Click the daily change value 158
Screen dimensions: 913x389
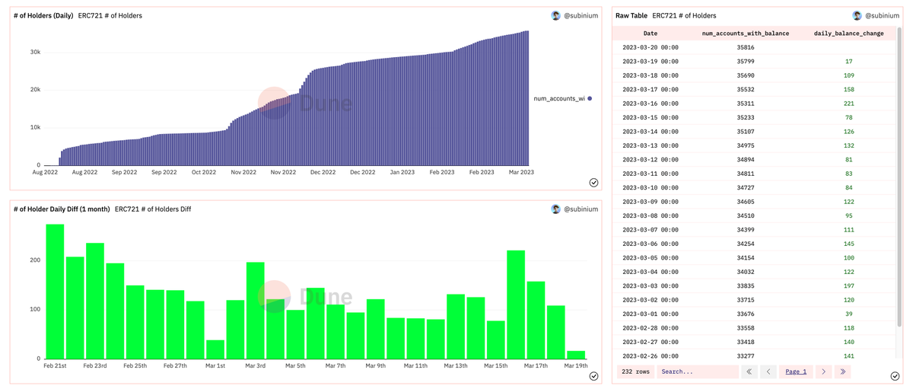click(x=849, y=89)
